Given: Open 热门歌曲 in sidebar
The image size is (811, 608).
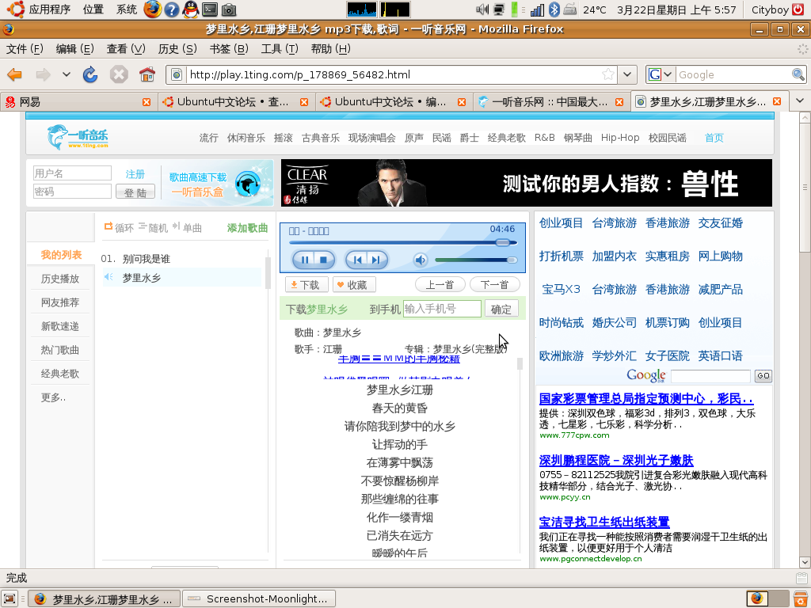Looking at the screenshot, I should pyautogui.click(x=60, y=350).
